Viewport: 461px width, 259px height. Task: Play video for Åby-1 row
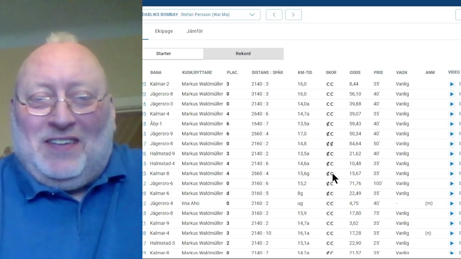tap(452, 124)
